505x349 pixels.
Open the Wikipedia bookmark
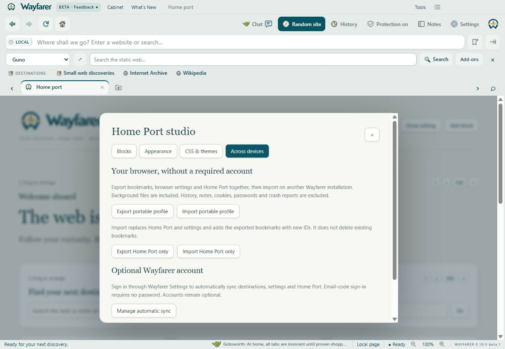191,73
